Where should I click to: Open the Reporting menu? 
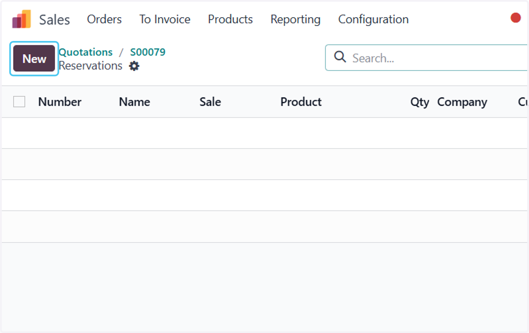pyautogui.click(x=295, y=19)
